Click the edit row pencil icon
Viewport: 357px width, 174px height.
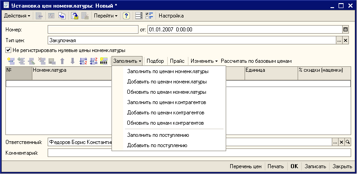(x=31, y=61)
